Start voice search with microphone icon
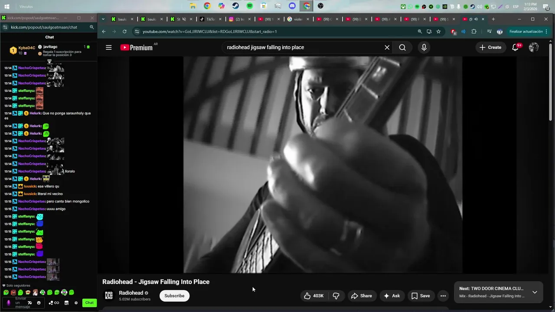The width and height of the screenshot is (555, 312). pos(424,48)
